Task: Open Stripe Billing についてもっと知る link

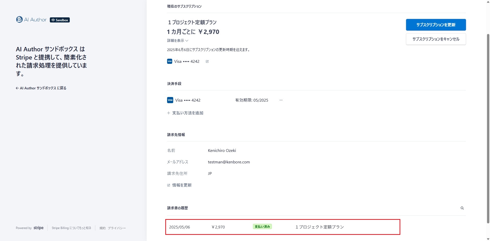Action: tap(71, 228)
